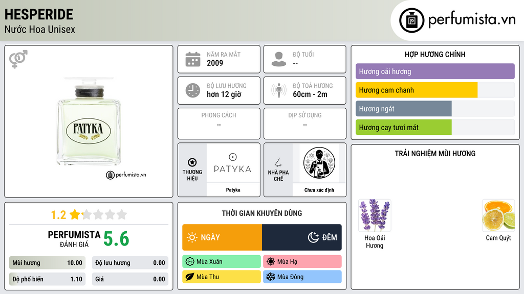Click the person icon for Độ tuổi
This screenshot has width=524, height=294.
[x=279, y=59]
